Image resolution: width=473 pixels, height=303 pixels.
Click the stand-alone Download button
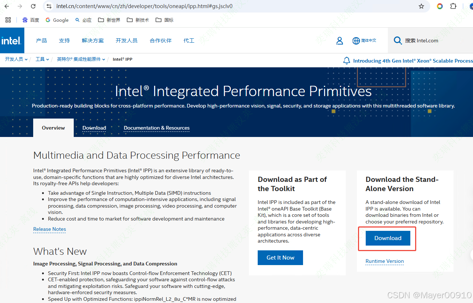tap(387, 238)
